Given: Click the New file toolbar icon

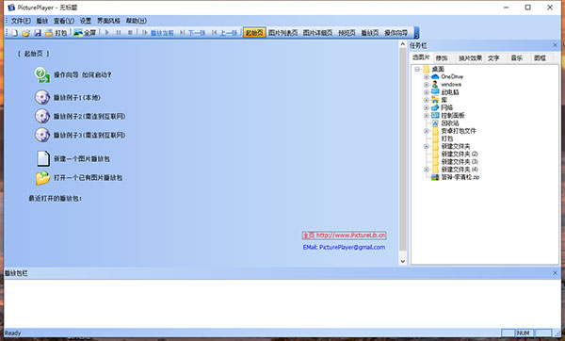Looking at the screenshot, I should click(15, 33).
